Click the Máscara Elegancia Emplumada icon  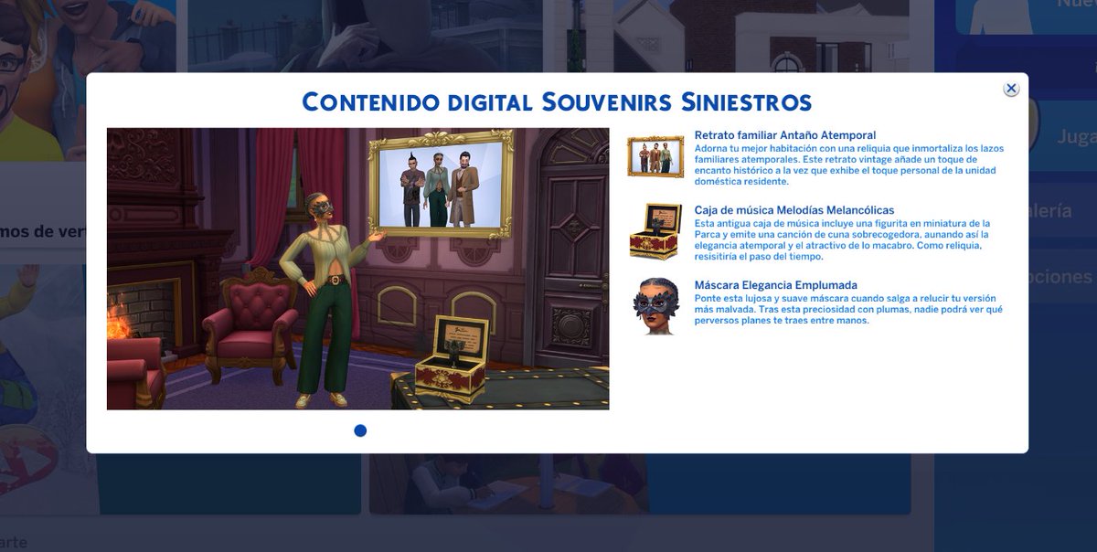coord(655,306)
